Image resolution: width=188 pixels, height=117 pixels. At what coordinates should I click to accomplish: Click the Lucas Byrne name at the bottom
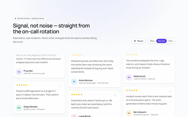[x=85, y=116]
